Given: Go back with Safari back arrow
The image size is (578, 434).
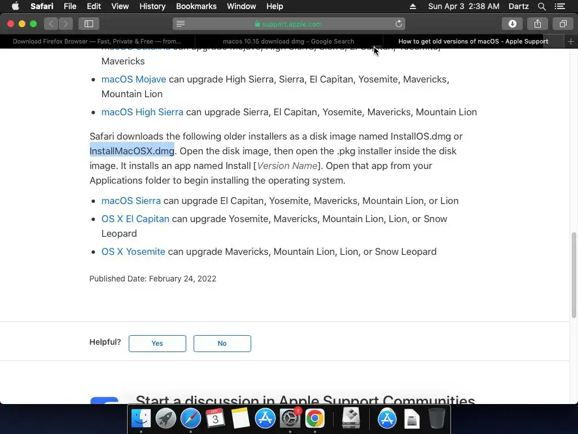Looking at the screenshot, I should click(51, 24).
